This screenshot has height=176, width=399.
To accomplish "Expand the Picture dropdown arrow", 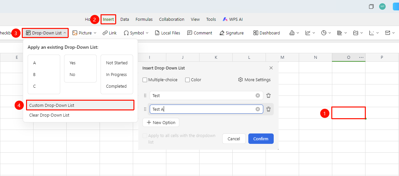I will [95, 33].
